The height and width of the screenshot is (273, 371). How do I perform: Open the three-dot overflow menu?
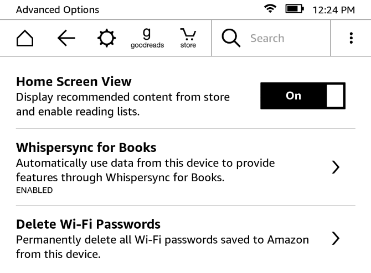coord(351,38)
